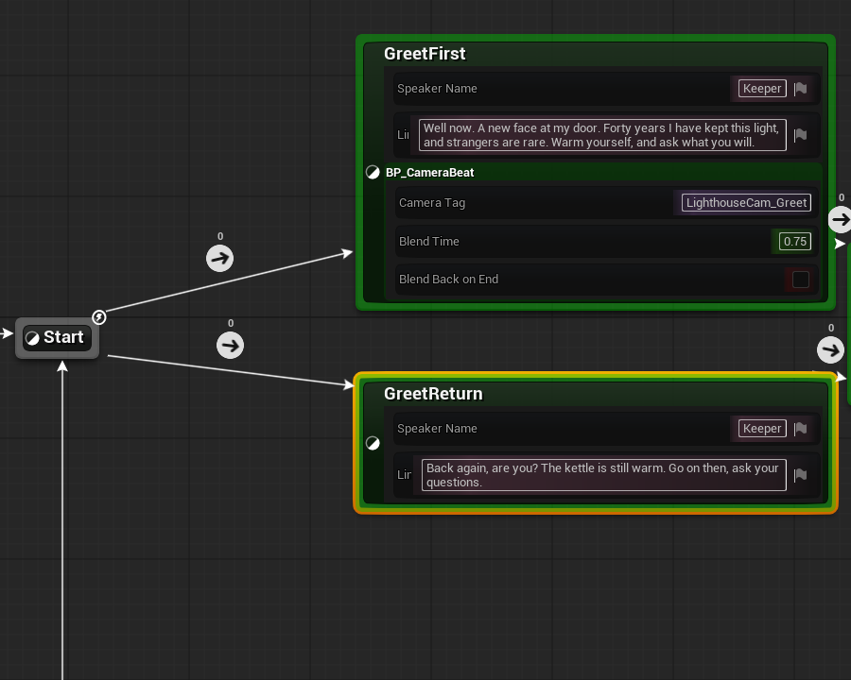Image resolution: width=851 pixels, height=680 pixels.
Task: Click the flag icon beside GreetFirst dialogue line
Action: (x=801, y=135)
